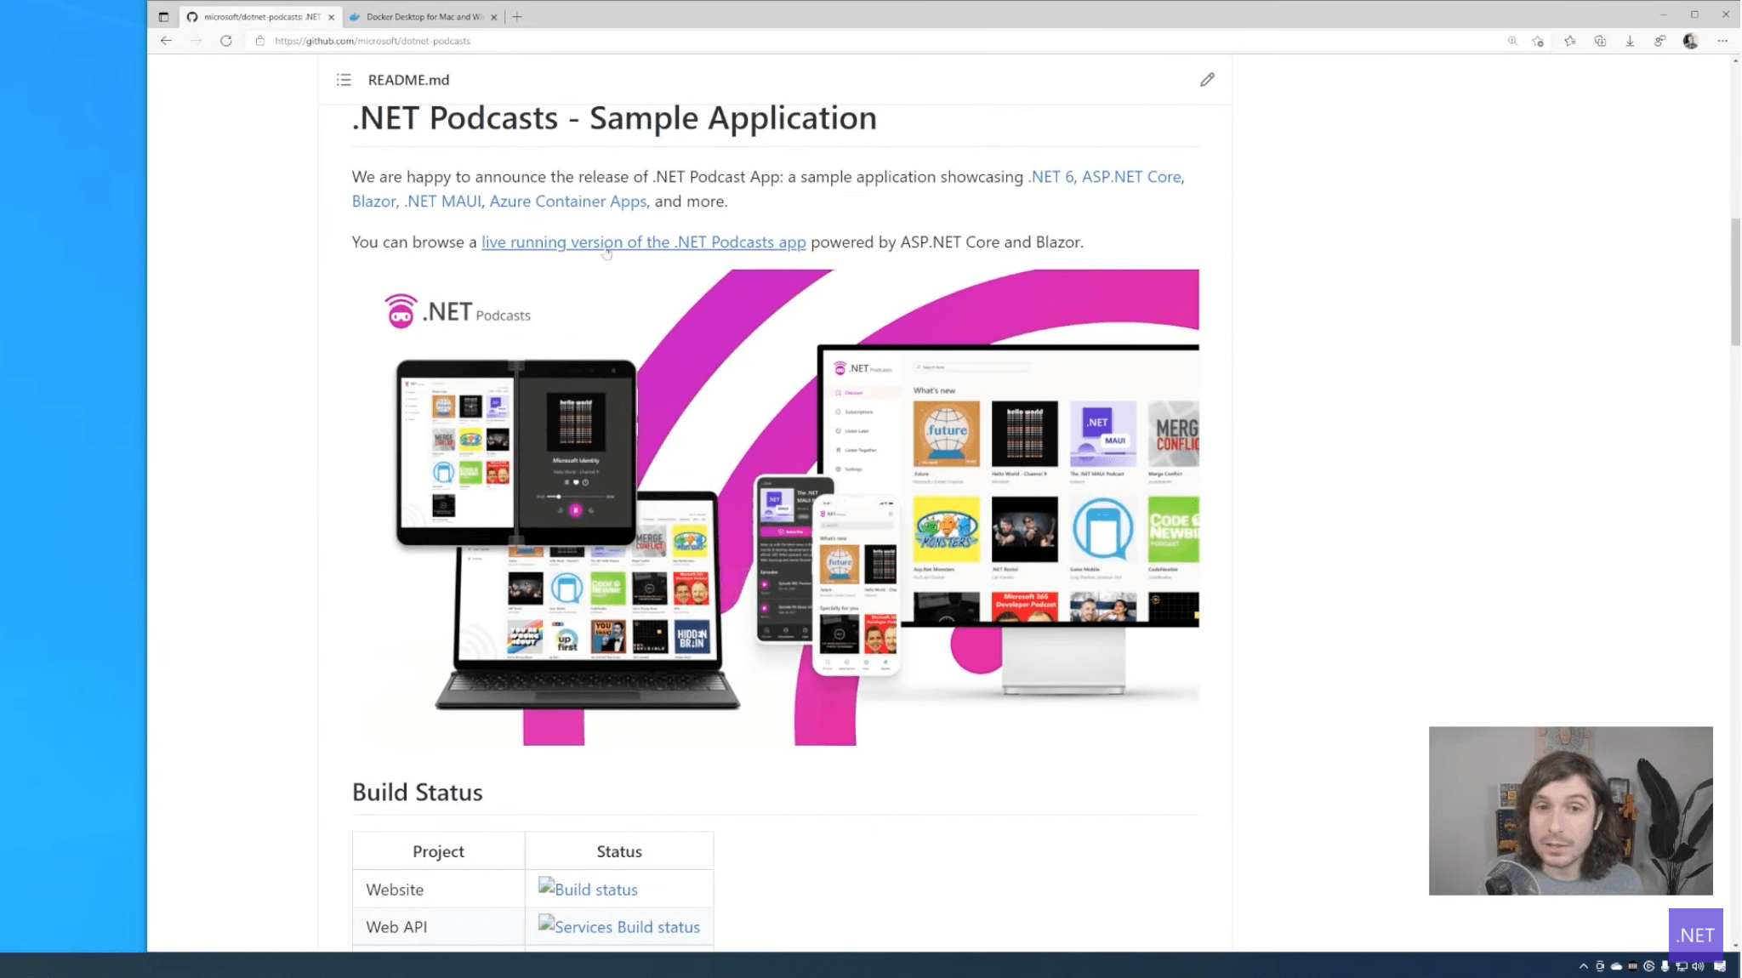Add this page to favorites
Screen dimensions: 1742x978
tap(1538, 41)
